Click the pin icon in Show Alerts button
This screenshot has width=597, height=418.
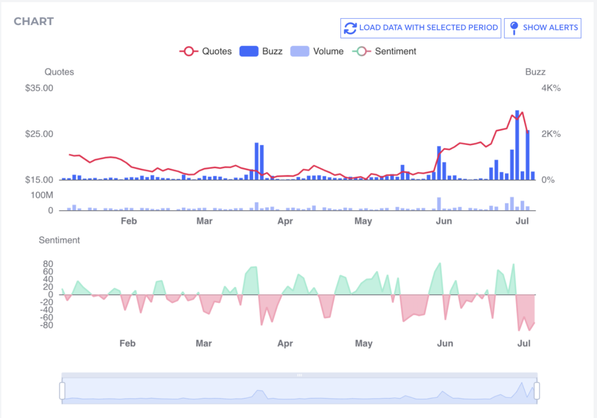coord(514,27)
